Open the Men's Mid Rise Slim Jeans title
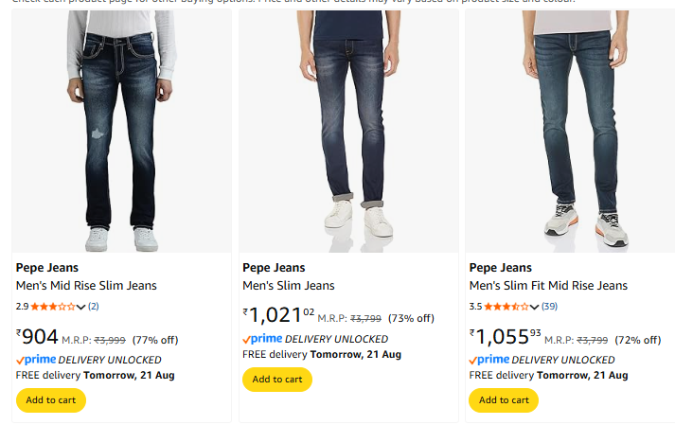 [86, 286]
